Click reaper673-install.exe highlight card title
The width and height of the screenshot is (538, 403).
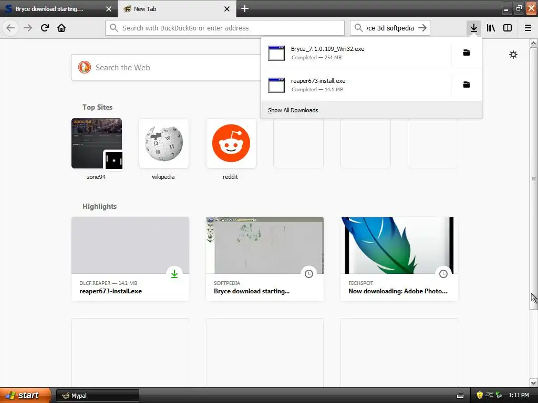[x=110, y=291]
